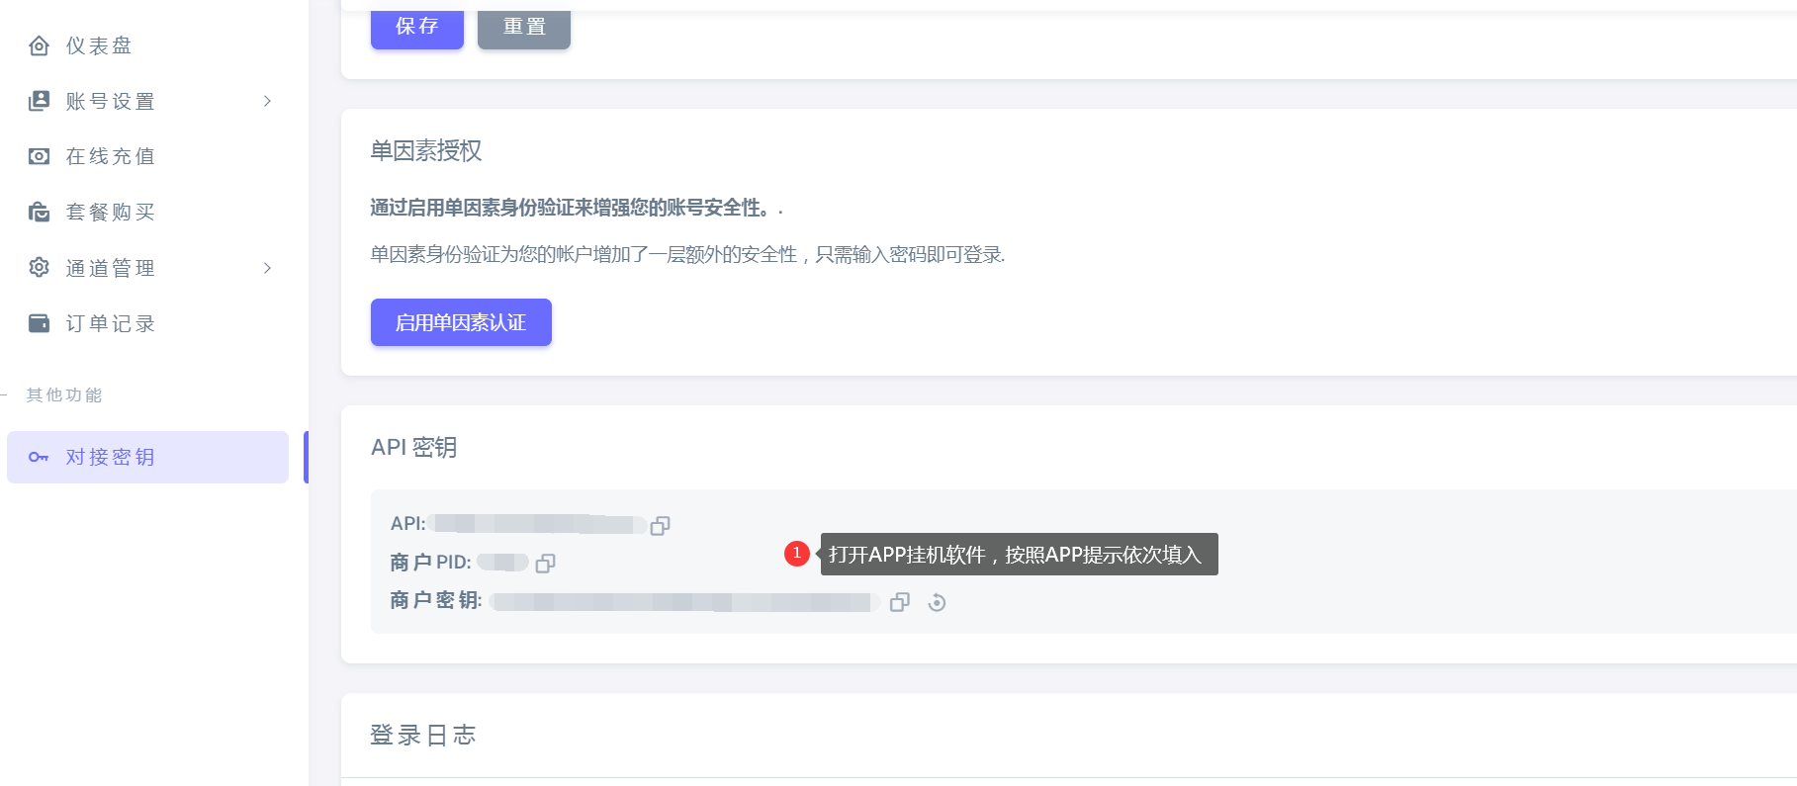Click the 套餐购买 package icon
Image resolution: width=1797 pixels, height=786 pixels.
39,212
